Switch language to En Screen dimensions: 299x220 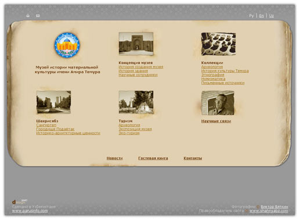click(261, 16)
